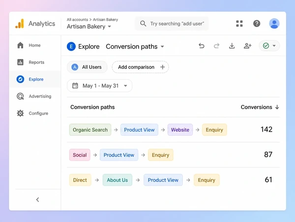The height and width of the screenshot is (222, 295).
Task: Select Enquiry chip in the 87 row
Action: (x=160, y=155)
